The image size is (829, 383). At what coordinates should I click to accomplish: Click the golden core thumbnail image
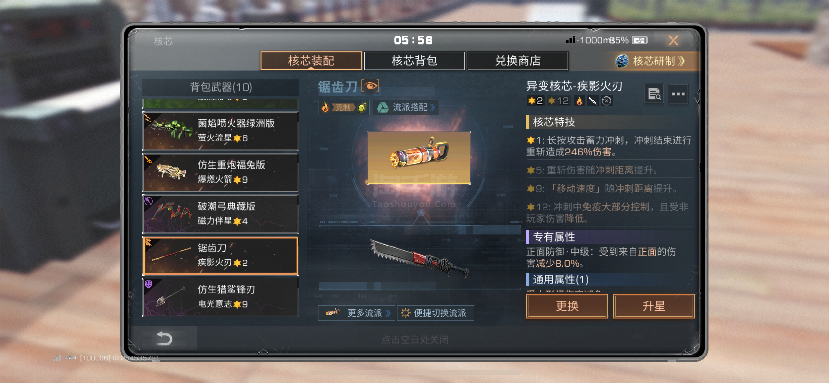tap(419, 157)
